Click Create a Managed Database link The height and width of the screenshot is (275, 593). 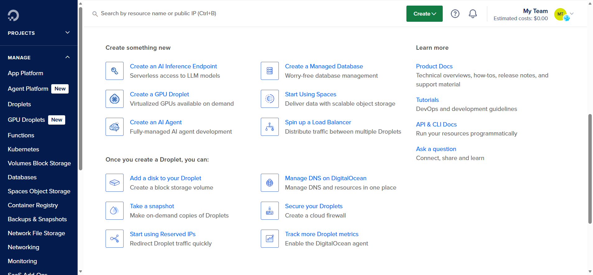point(324,66)
